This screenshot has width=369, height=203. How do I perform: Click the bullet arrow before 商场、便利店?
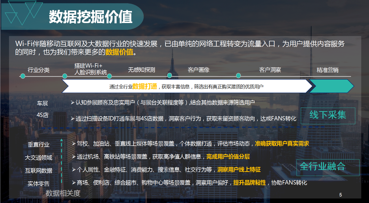[73, 182]
